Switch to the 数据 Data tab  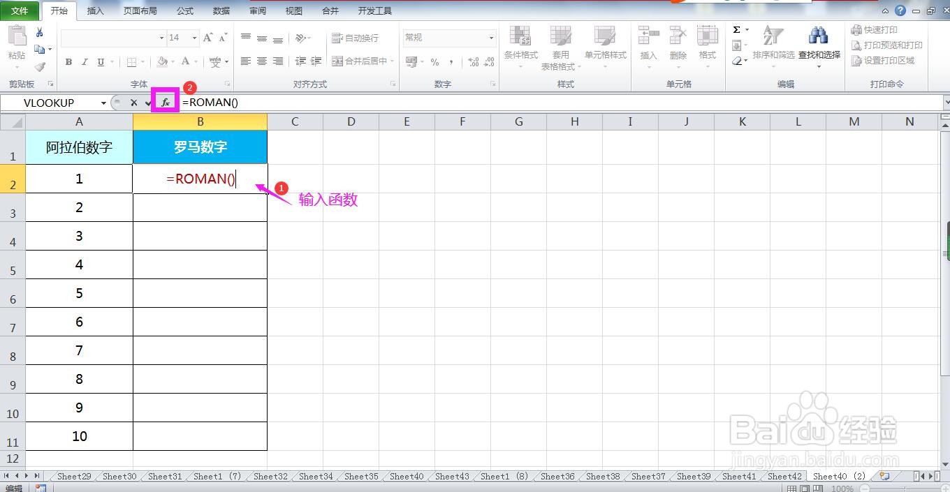tap(221, 11)
